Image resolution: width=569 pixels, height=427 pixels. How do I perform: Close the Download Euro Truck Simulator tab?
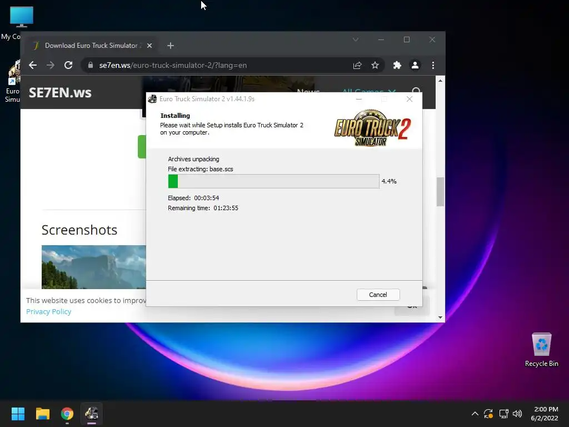[149, 46]
